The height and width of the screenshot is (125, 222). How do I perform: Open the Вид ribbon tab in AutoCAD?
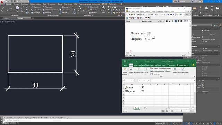[45, 4]
